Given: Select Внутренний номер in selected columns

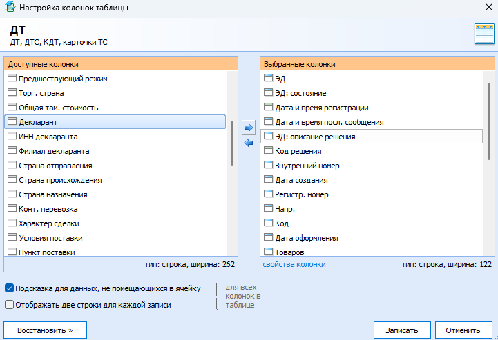Looking at the screenshot, I should [372, 166].
